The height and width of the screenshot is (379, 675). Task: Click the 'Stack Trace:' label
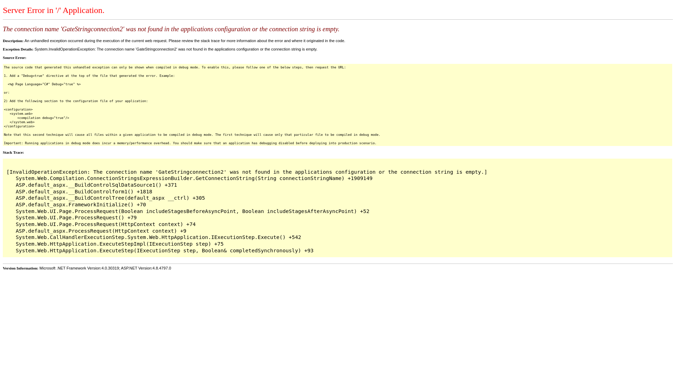click(13, 153)
